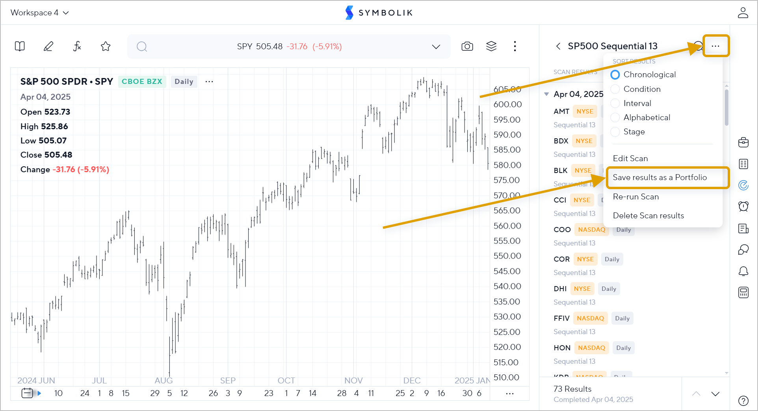Select the DHI scan result

[560, 289]
